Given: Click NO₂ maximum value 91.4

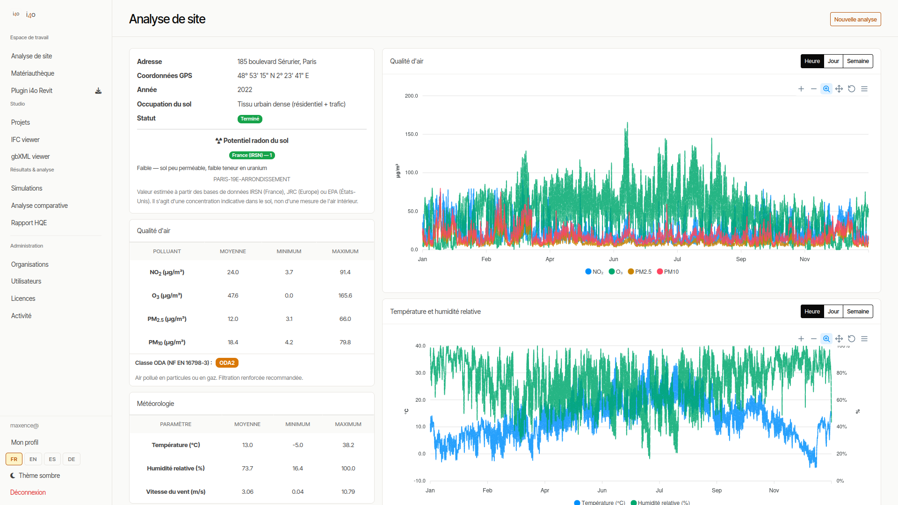Looking at the screenshot, I should [345, 272].
